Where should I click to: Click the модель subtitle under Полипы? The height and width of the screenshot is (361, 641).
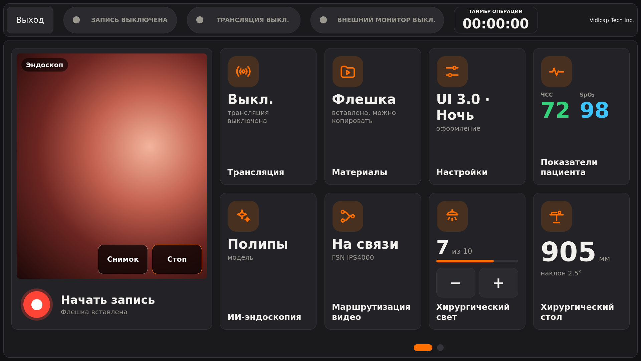coord(240,258)
